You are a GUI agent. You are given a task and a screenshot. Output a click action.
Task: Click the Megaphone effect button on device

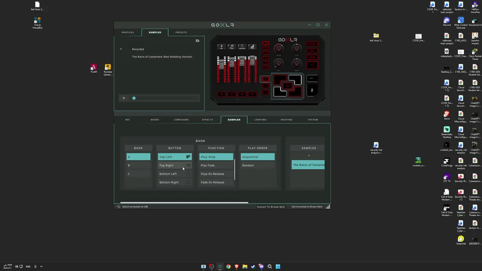point(312,44)
